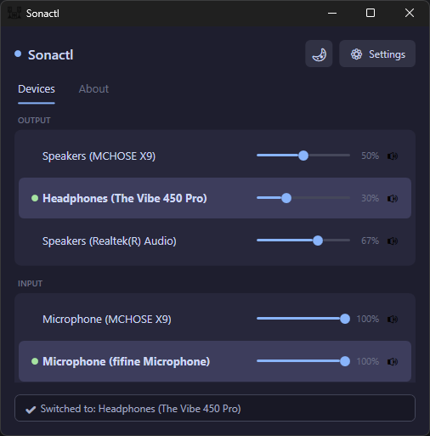Click the 67% volume value
The image size is (430, 436).
[370, 241]
